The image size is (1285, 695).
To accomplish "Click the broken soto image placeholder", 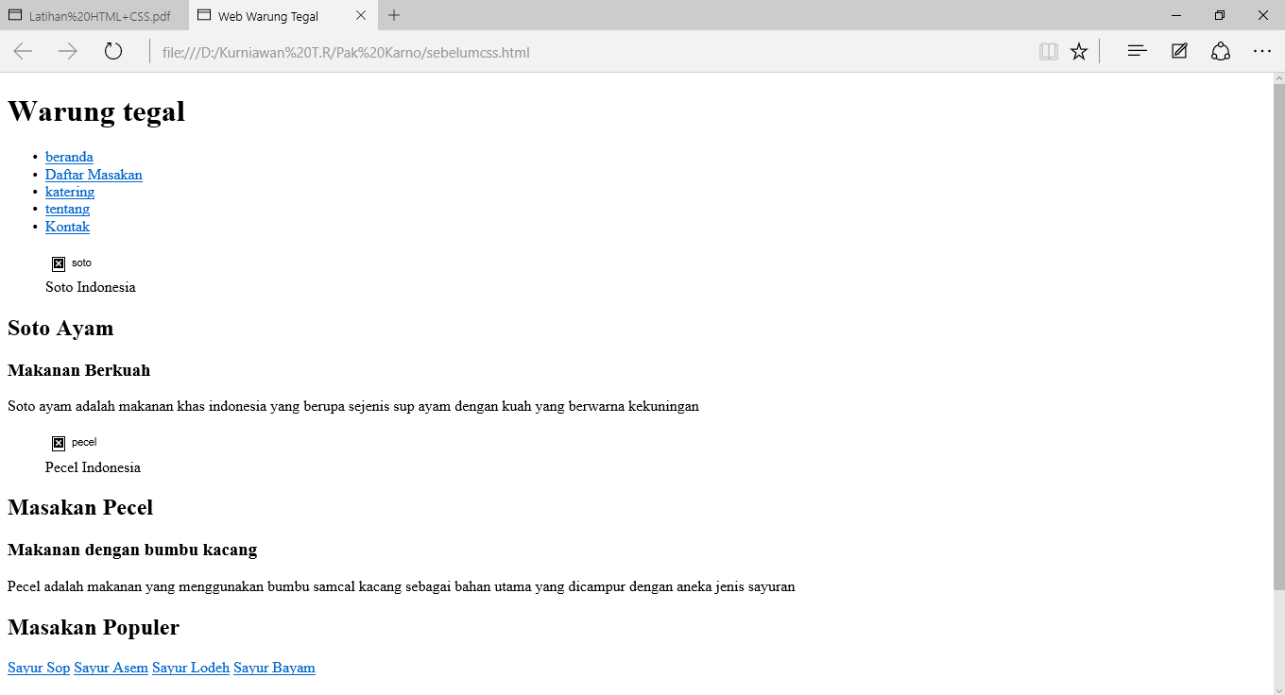I will coord(58,263).
